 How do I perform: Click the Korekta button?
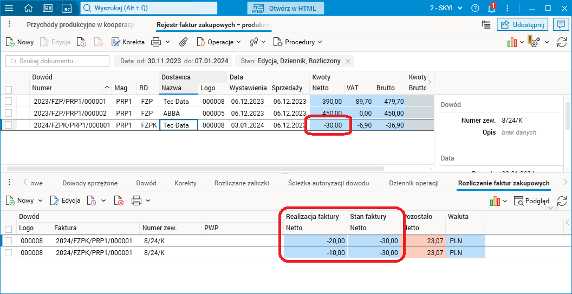(128, 42)
